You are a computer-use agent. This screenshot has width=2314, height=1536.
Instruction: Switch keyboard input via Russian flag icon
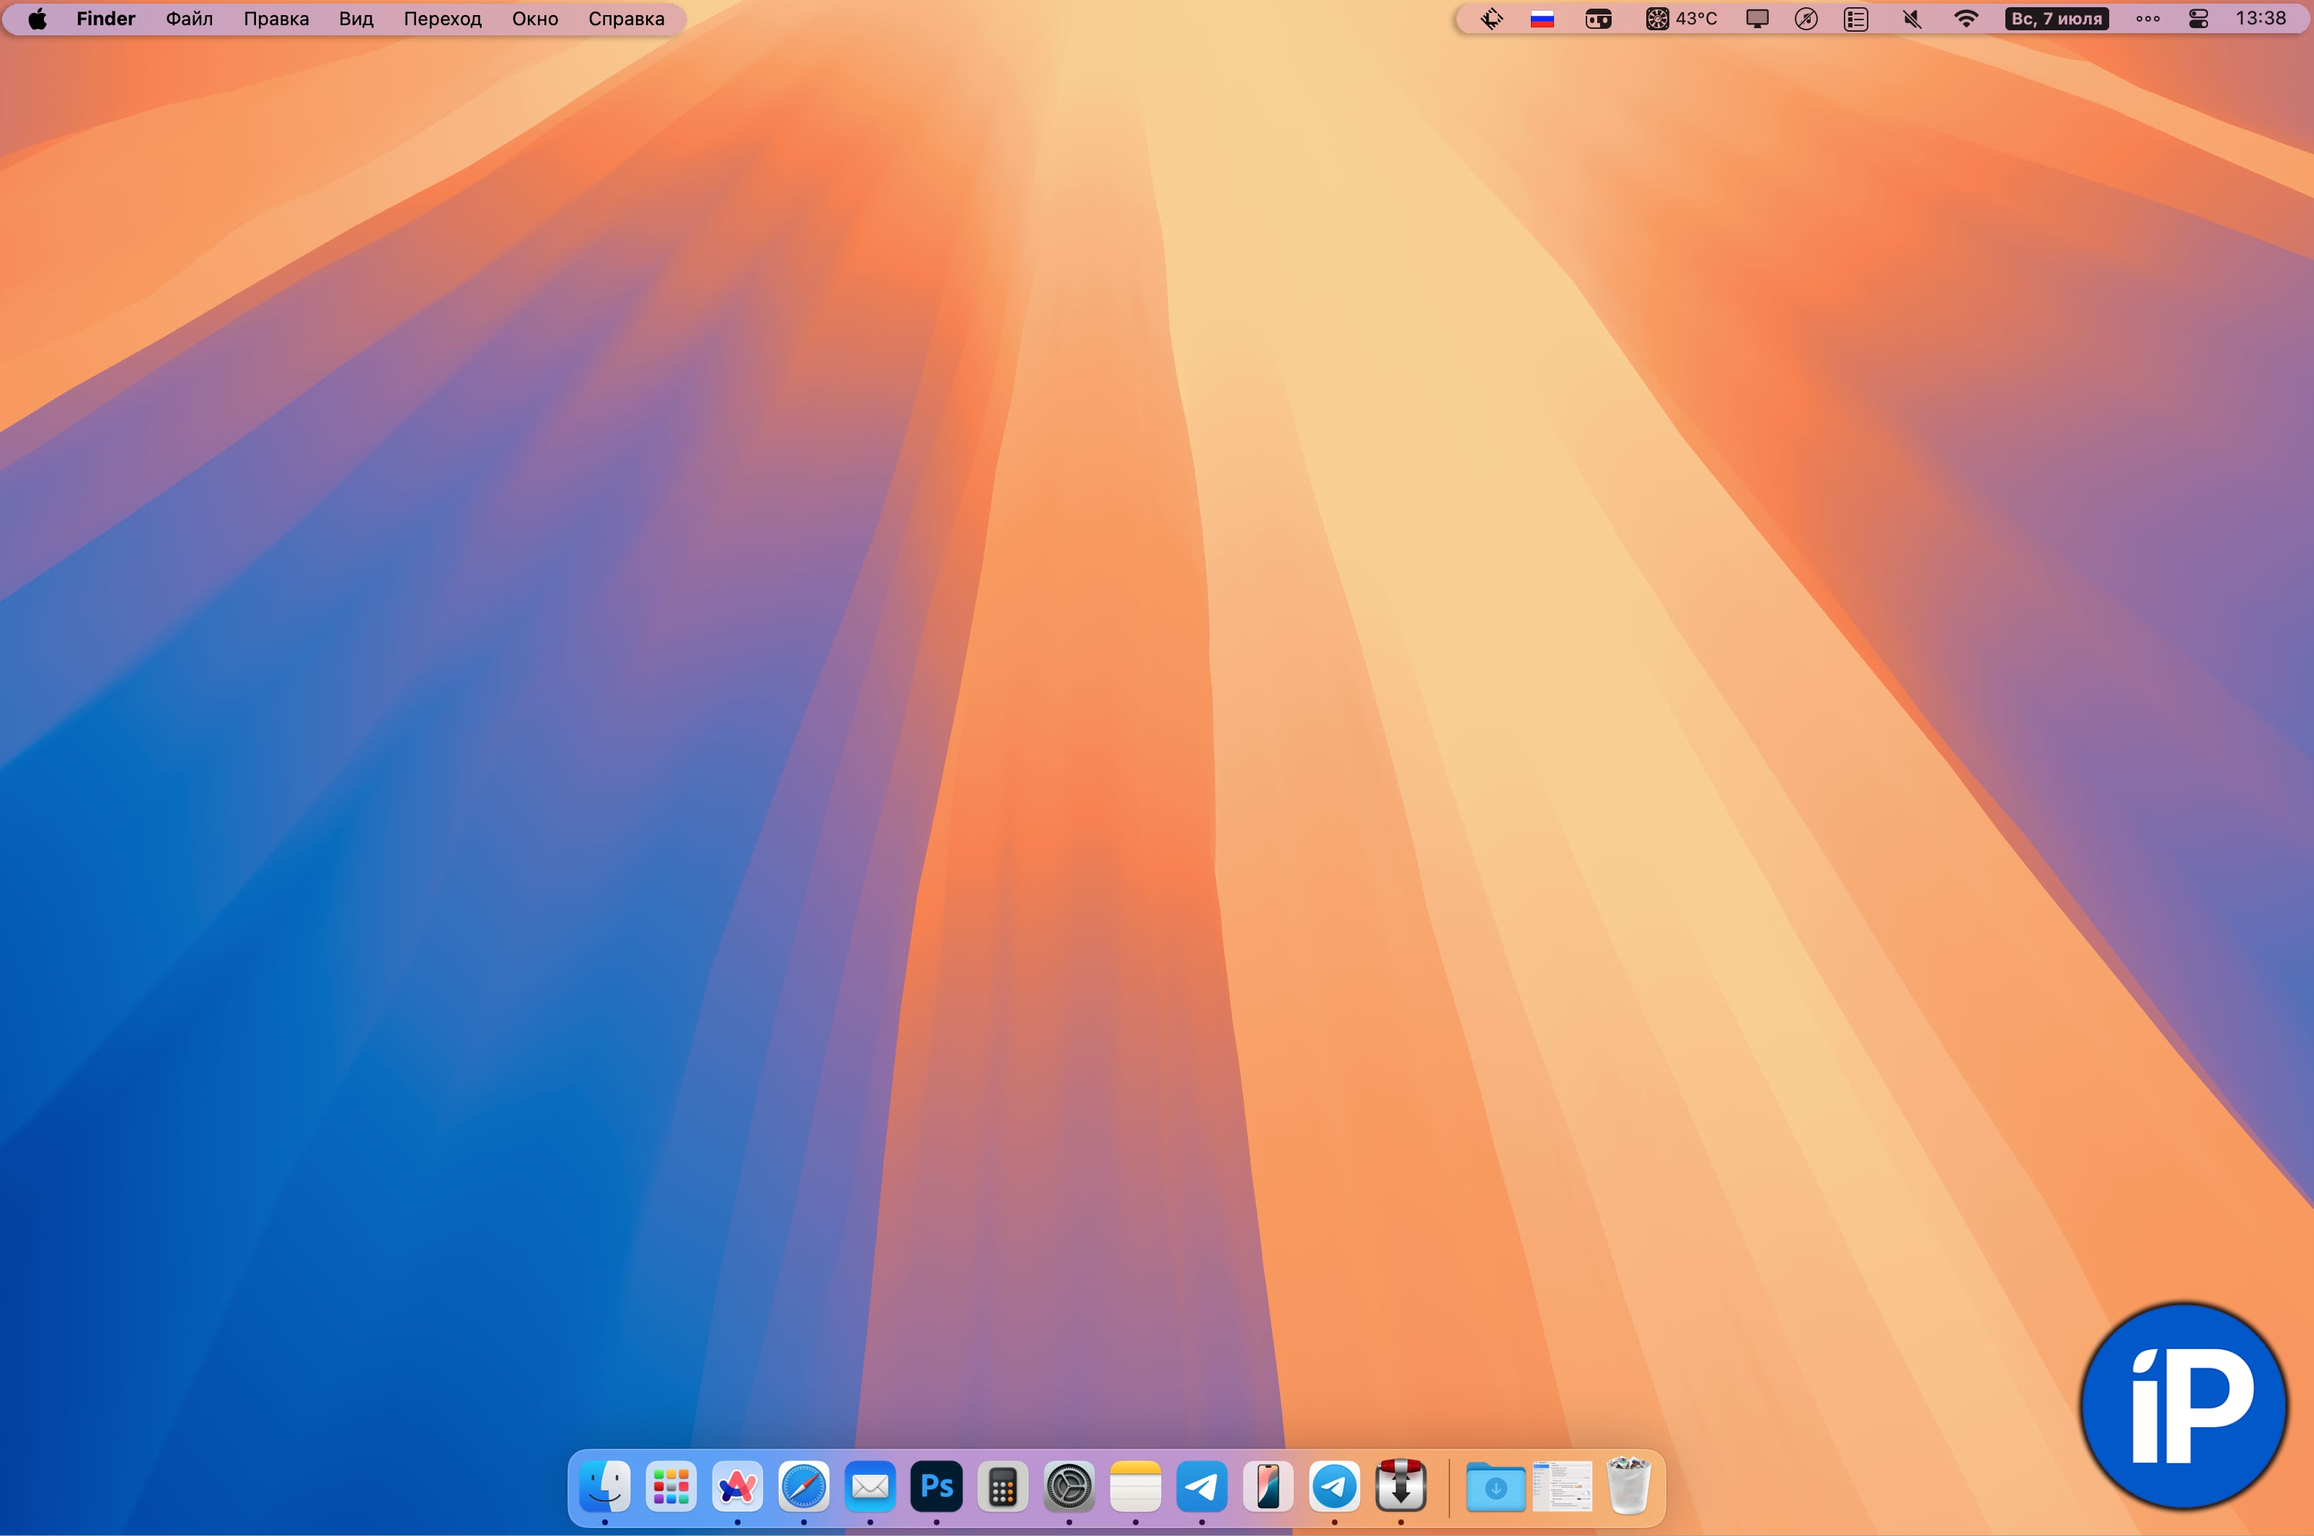click(1542, 19)
